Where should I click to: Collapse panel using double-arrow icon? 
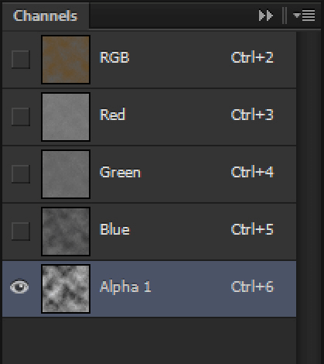pyautogui.click(x=266, y=15)
